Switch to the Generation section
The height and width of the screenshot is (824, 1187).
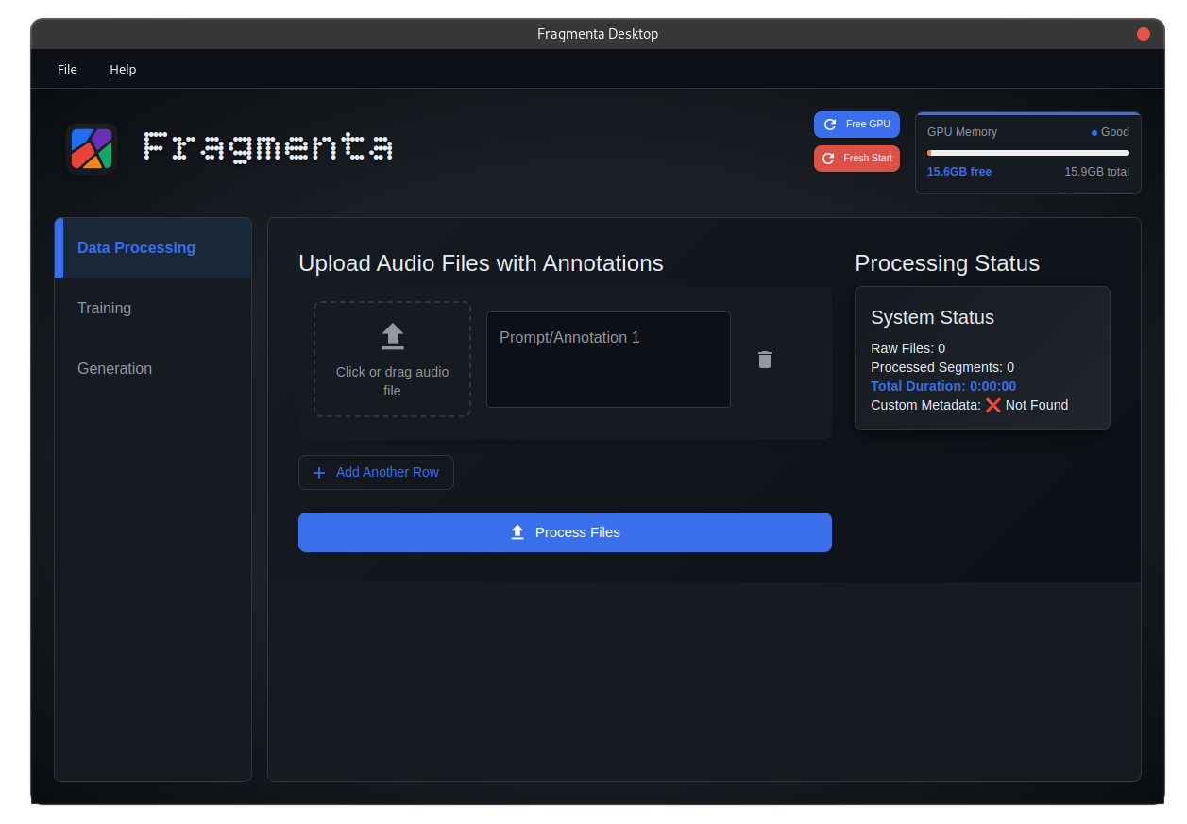point(114,368)
